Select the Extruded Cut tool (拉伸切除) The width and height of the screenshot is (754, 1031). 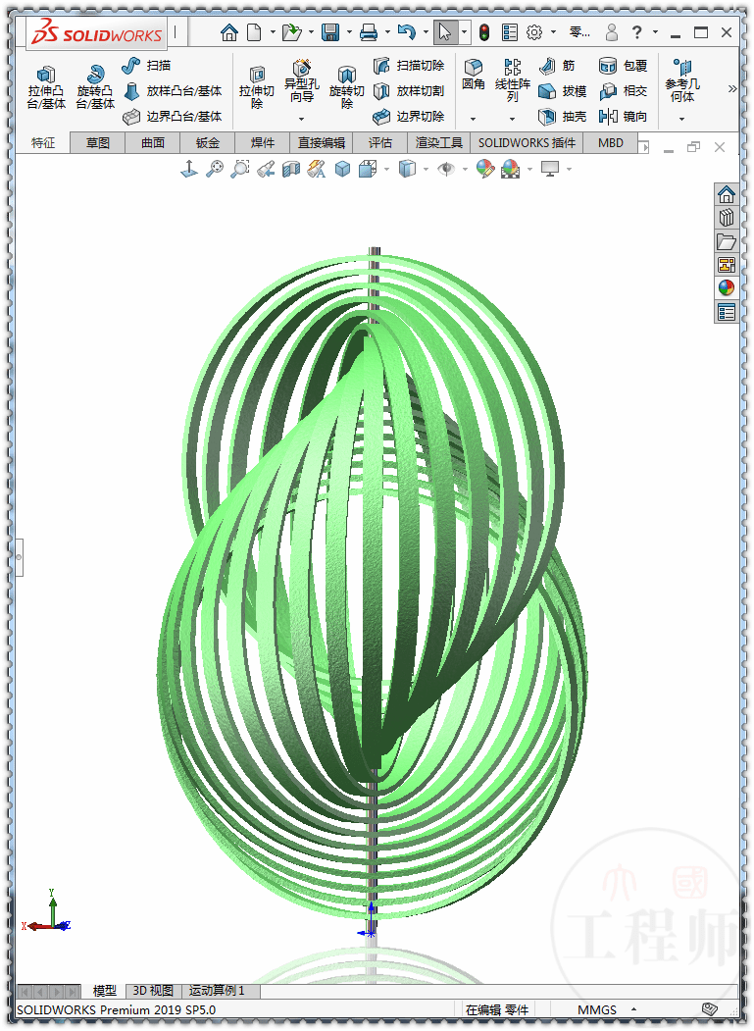[257, 86]
